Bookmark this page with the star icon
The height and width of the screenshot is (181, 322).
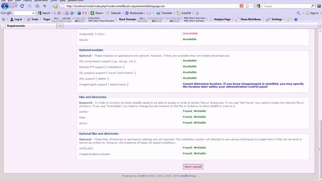pyautogui.click(x=248, y=6)
